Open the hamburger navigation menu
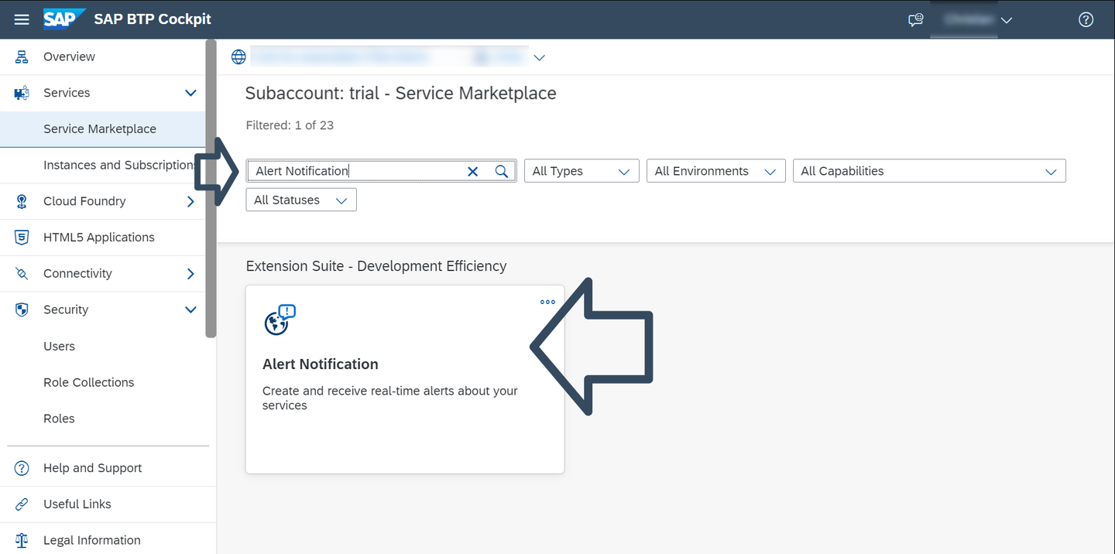1115x554 pixels. (22, 19)
